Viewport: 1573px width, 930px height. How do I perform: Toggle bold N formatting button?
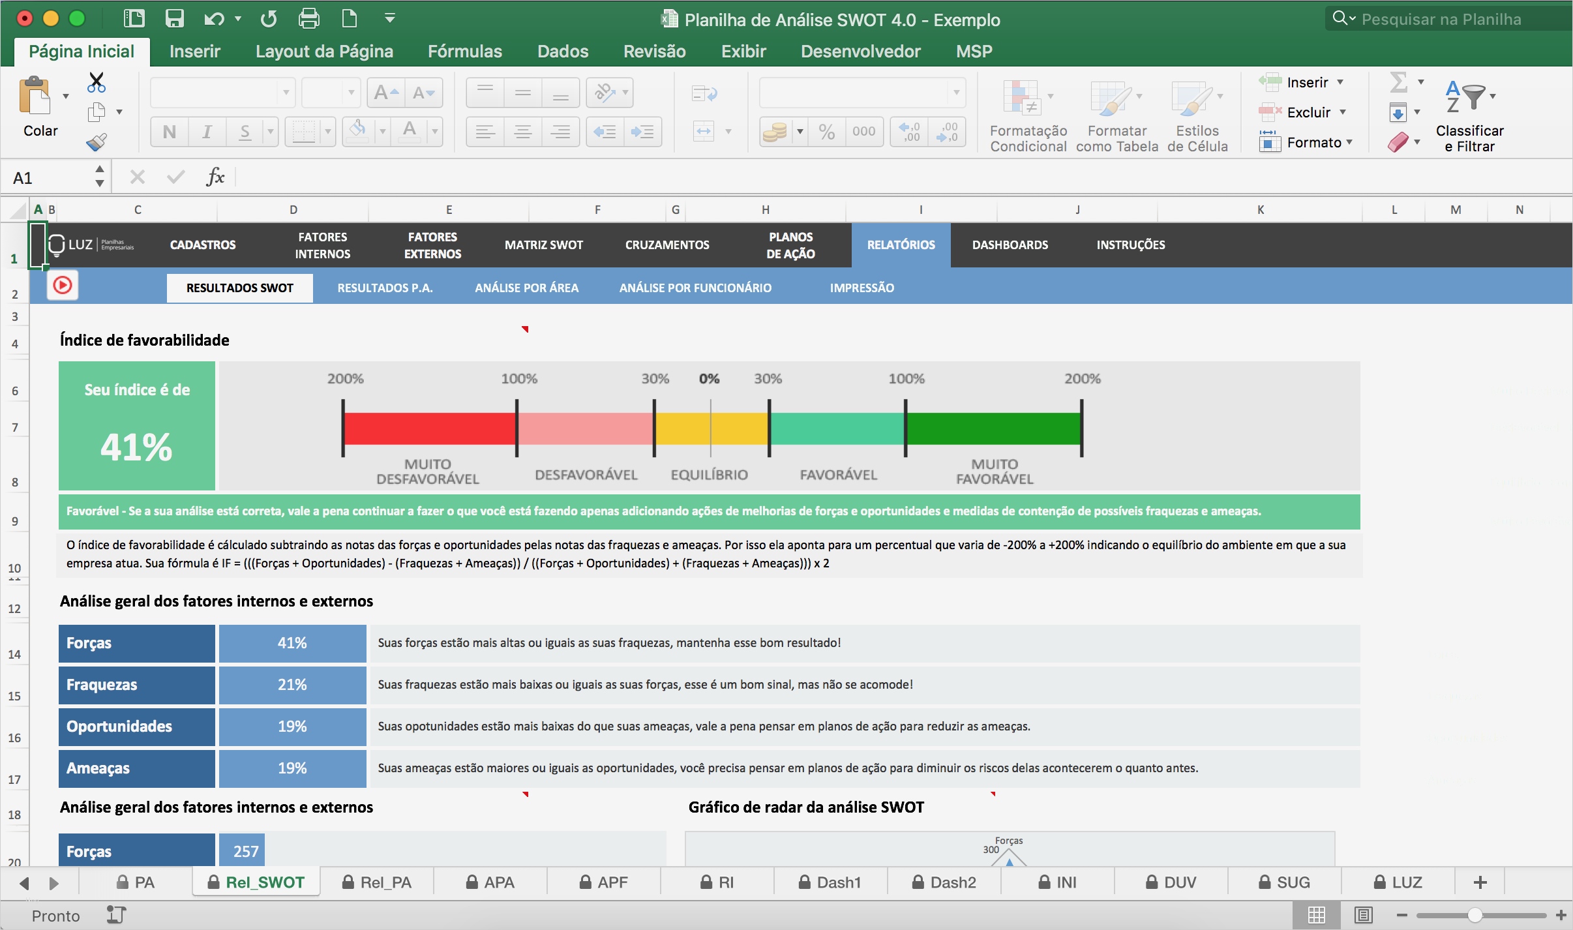click(170, 132)
